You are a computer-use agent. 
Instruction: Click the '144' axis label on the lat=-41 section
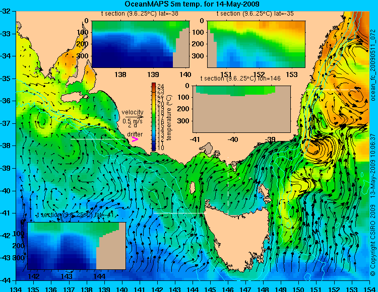tap(99, 276)
